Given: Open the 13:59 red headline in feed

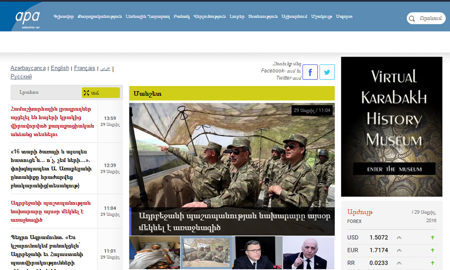Looking at the screenshot, I should tap(52, 121).
